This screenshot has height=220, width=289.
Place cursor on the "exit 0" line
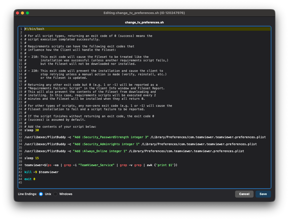pyautogui.click(x=30, y=179)
